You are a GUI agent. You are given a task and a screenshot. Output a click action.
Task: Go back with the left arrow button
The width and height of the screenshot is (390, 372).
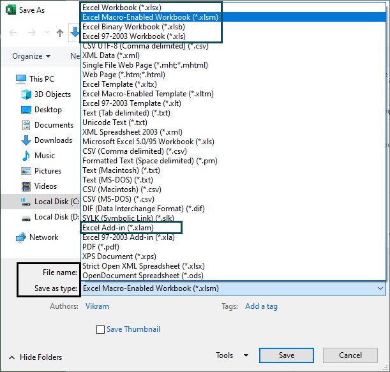point(13,33)
